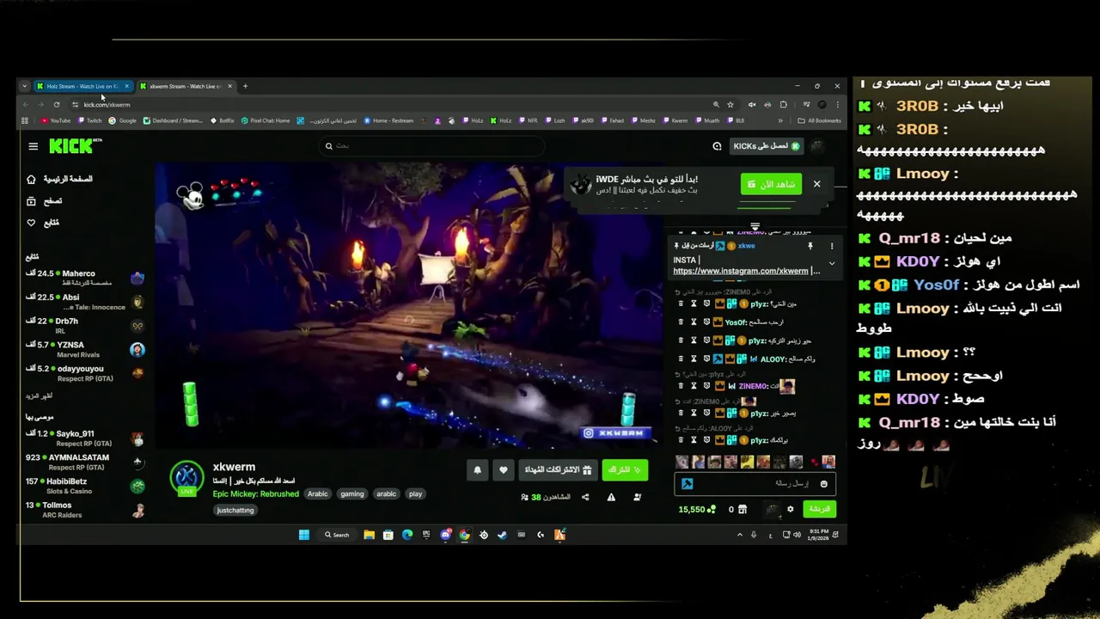
Task: Open File Explorer from taskbar
Action: click(369, 535)
